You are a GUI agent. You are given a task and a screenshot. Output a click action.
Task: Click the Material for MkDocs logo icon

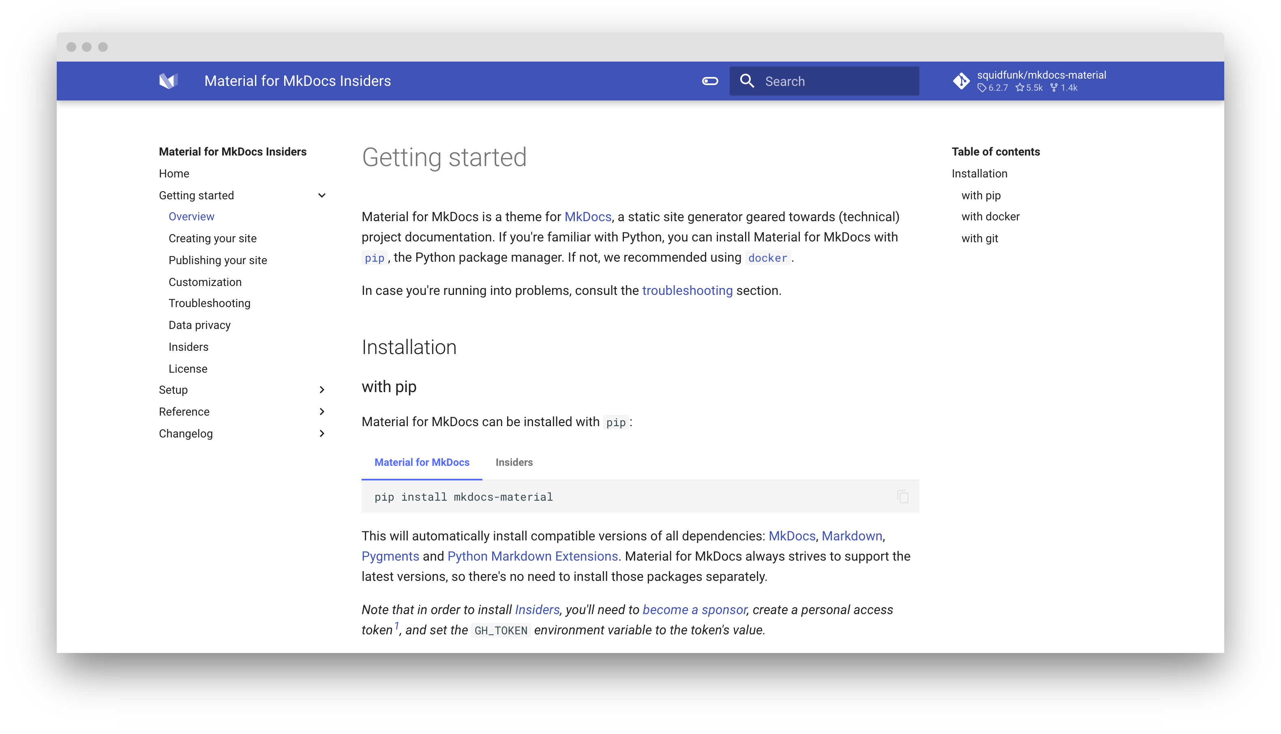pos(169,81)
